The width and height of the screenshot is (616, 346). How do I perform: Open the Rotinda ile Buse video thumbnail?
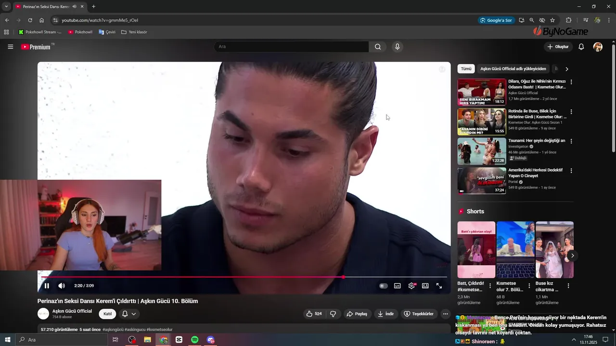482,122
